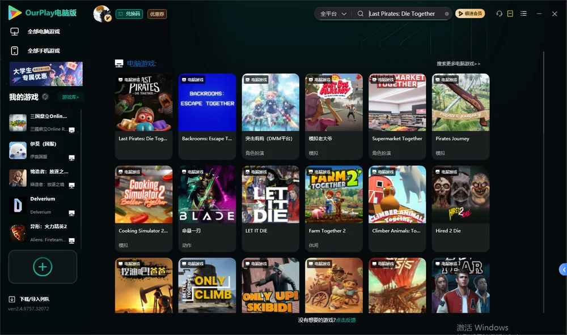This screenshot has height=335, width=567.
Task: Click refresh icon beside 我的游戏
Action: click(45, 97)
